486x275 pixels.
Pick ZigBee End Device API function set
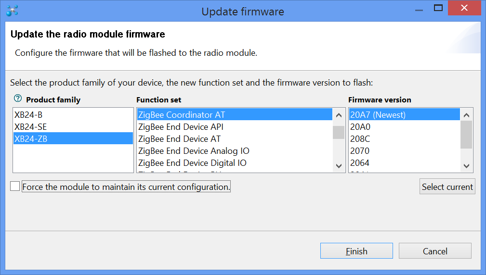(x=181, y=127)
